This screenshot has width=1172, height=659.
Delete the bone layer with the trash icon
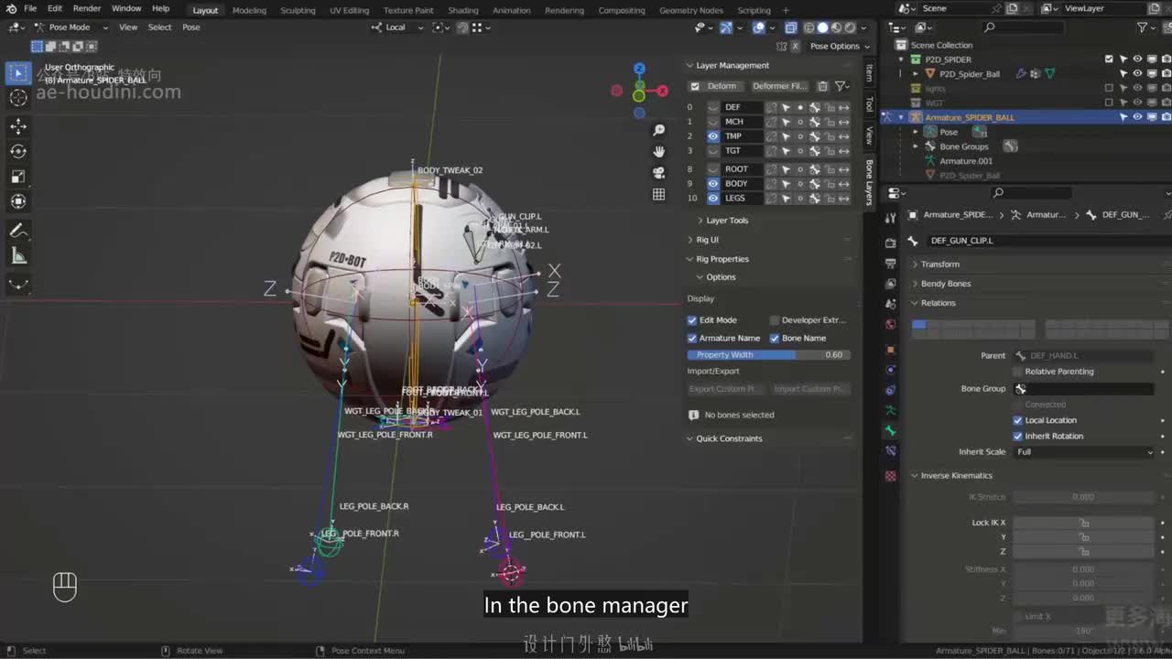coord(823,86)
